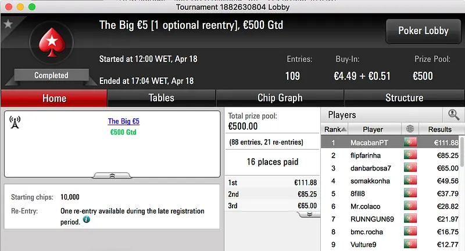
Task: Click the PokerStars red spade logo
Action: point(51,46)
